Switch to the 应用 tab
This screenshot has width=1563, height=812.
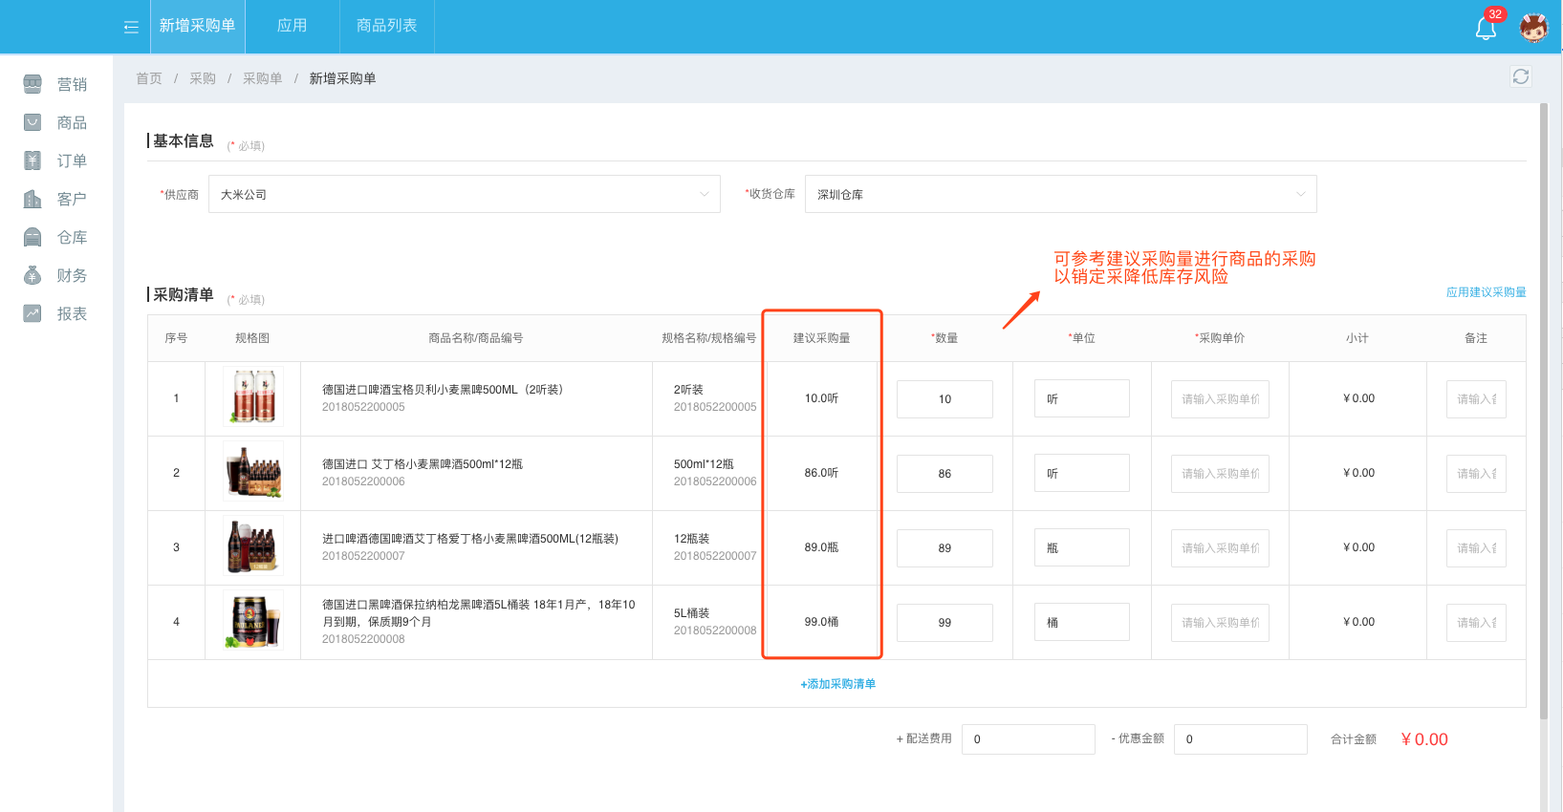coord(292,26)
